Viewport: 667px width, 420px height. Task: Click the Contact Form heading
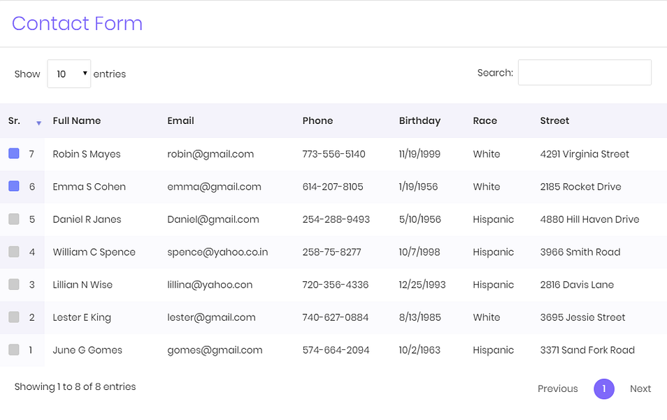tap(77, 23)
